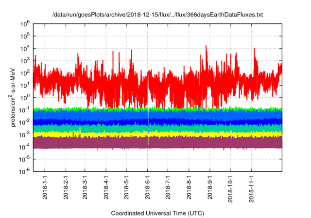Click the 2018-7-1 date tick label
The width and height of the screenshot is (311, 218).
coord(168,188)
